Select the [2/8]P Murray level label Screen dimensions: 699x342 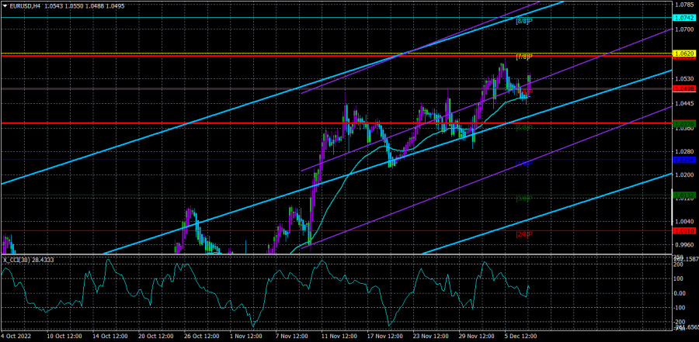coord(523,234)
